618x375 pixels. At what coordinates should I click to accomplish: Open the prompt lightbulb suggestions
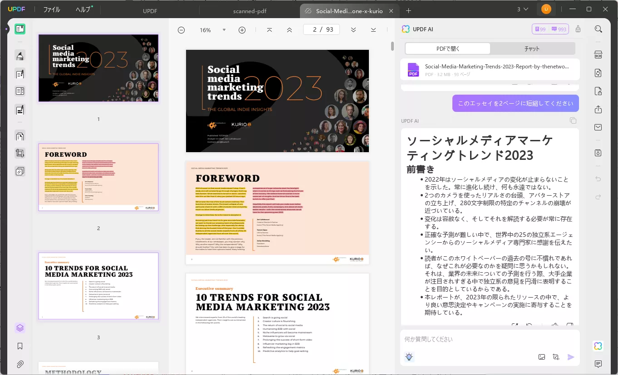(x=409, y=357)
